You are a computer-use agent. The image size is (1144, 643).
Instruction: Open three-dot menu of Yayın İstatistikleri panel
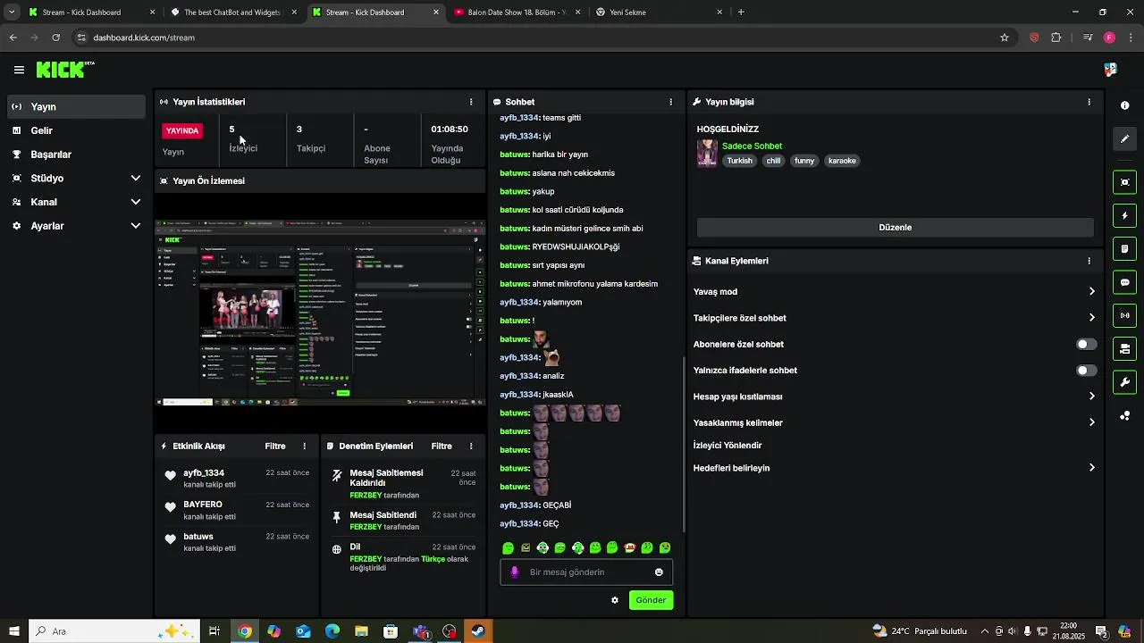(x=472, y=102)
